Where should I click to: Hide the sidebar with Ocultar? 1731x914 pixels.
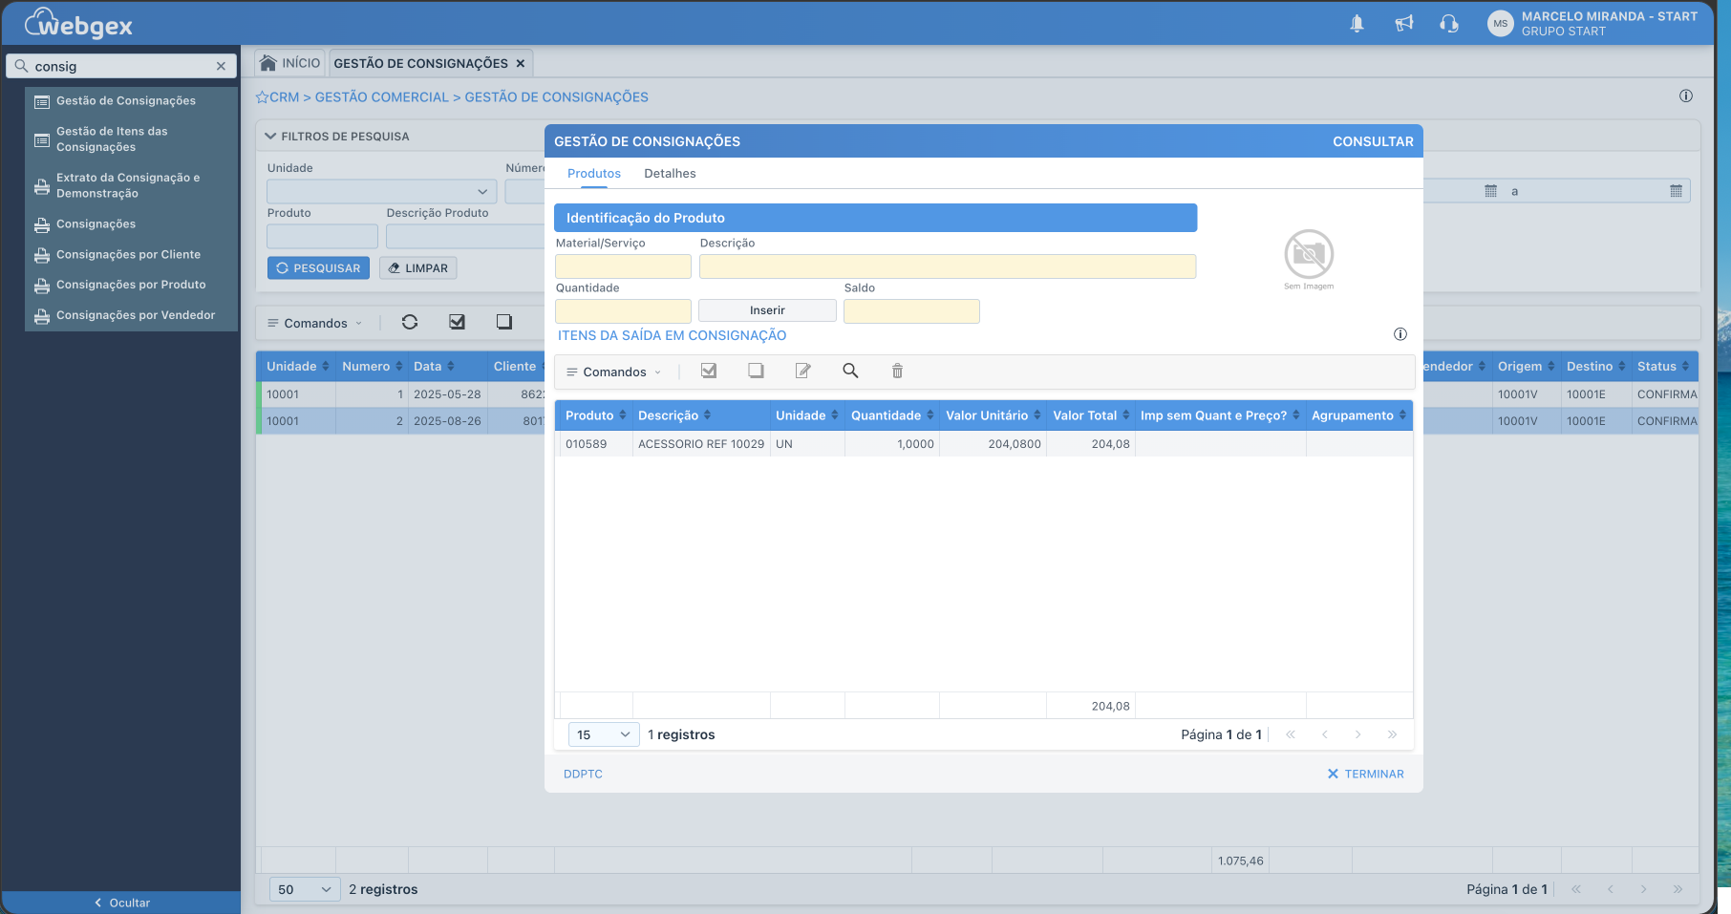tap(121, 903)
